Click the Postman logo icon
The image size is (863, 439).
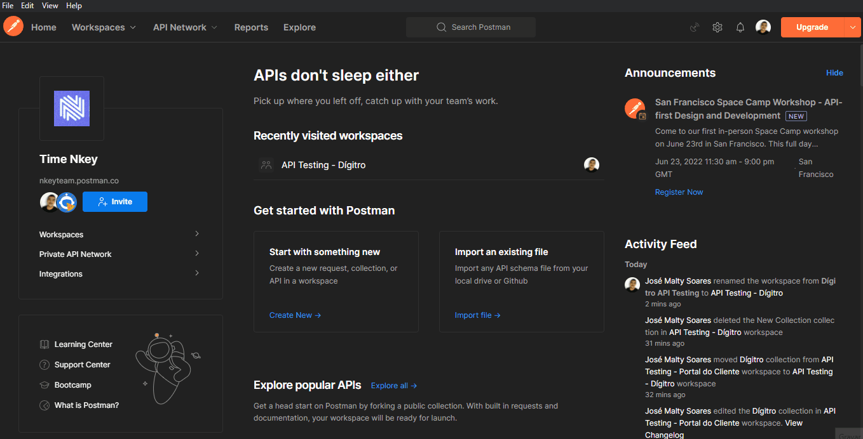tap(13, 27)
